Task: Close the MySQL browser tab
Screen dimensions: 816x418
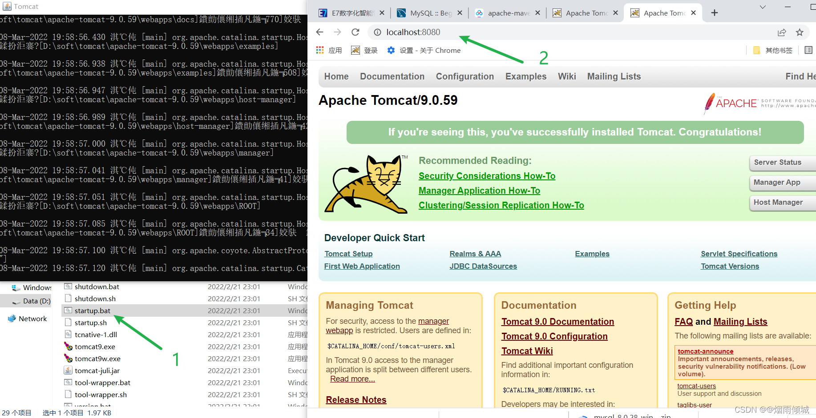Action: tap(460, 13)
